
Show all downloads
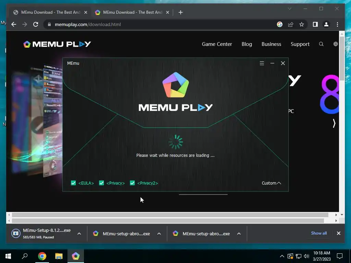(x=319, y=233)
